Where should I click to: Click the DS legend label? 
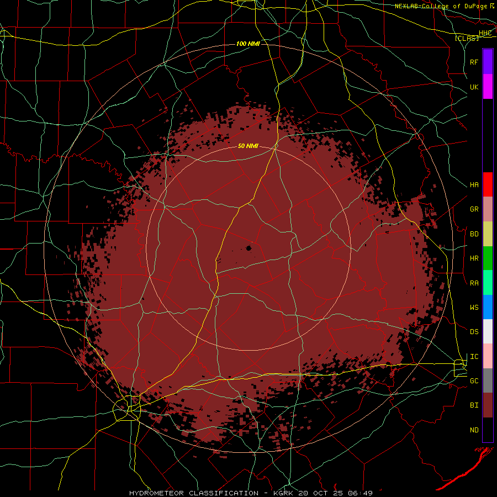(474, 332)
